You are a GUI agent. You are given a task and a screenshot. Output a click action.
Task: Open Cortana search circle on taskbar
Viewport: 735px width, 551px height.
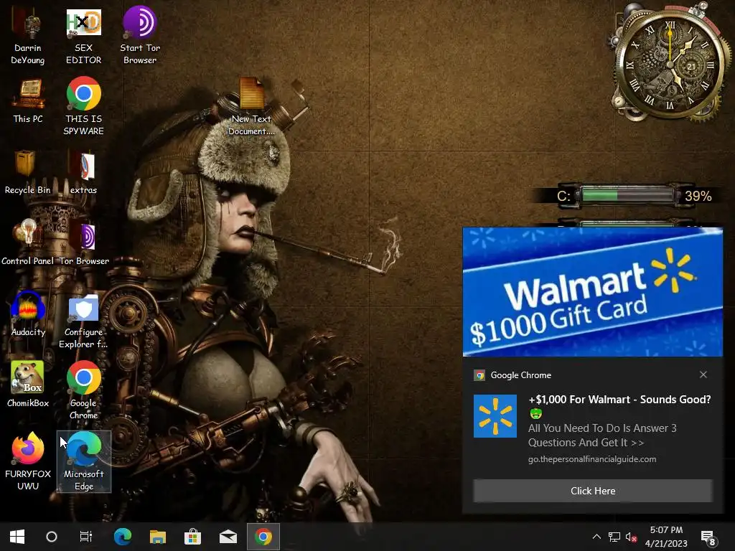point(52,537)
